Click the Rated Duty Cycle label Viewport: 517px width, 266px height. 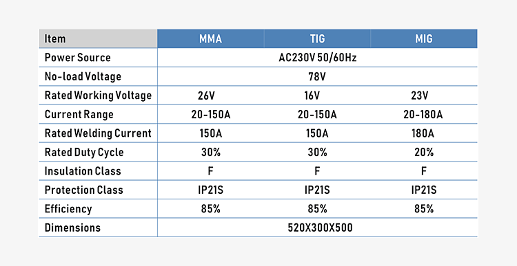pos(84,152)
